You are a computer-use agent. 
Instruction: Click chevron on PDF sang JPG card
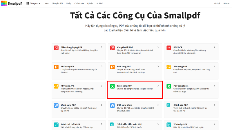point(102,86)
